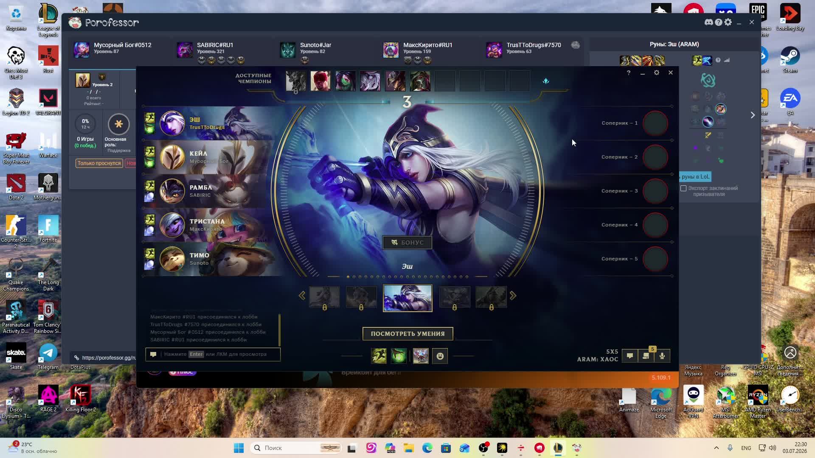
Task: Click the green second summoner spell in Эш's row
Action: point(149,128)
